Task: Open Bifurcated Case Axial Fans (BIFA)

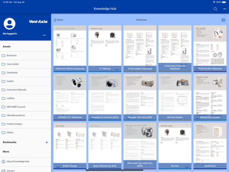Action: point(140,146)
